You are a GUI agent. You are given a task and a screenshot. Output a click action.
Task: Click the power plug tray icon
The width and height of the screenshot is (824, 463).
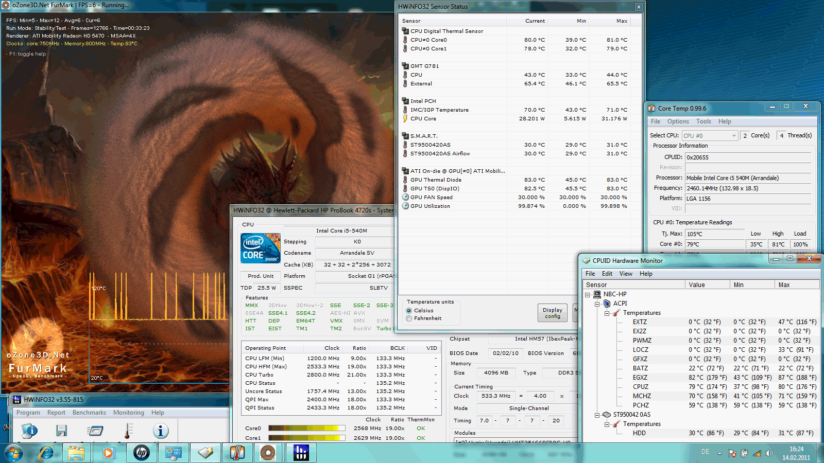pyautogui.click(x=745, y=453)
